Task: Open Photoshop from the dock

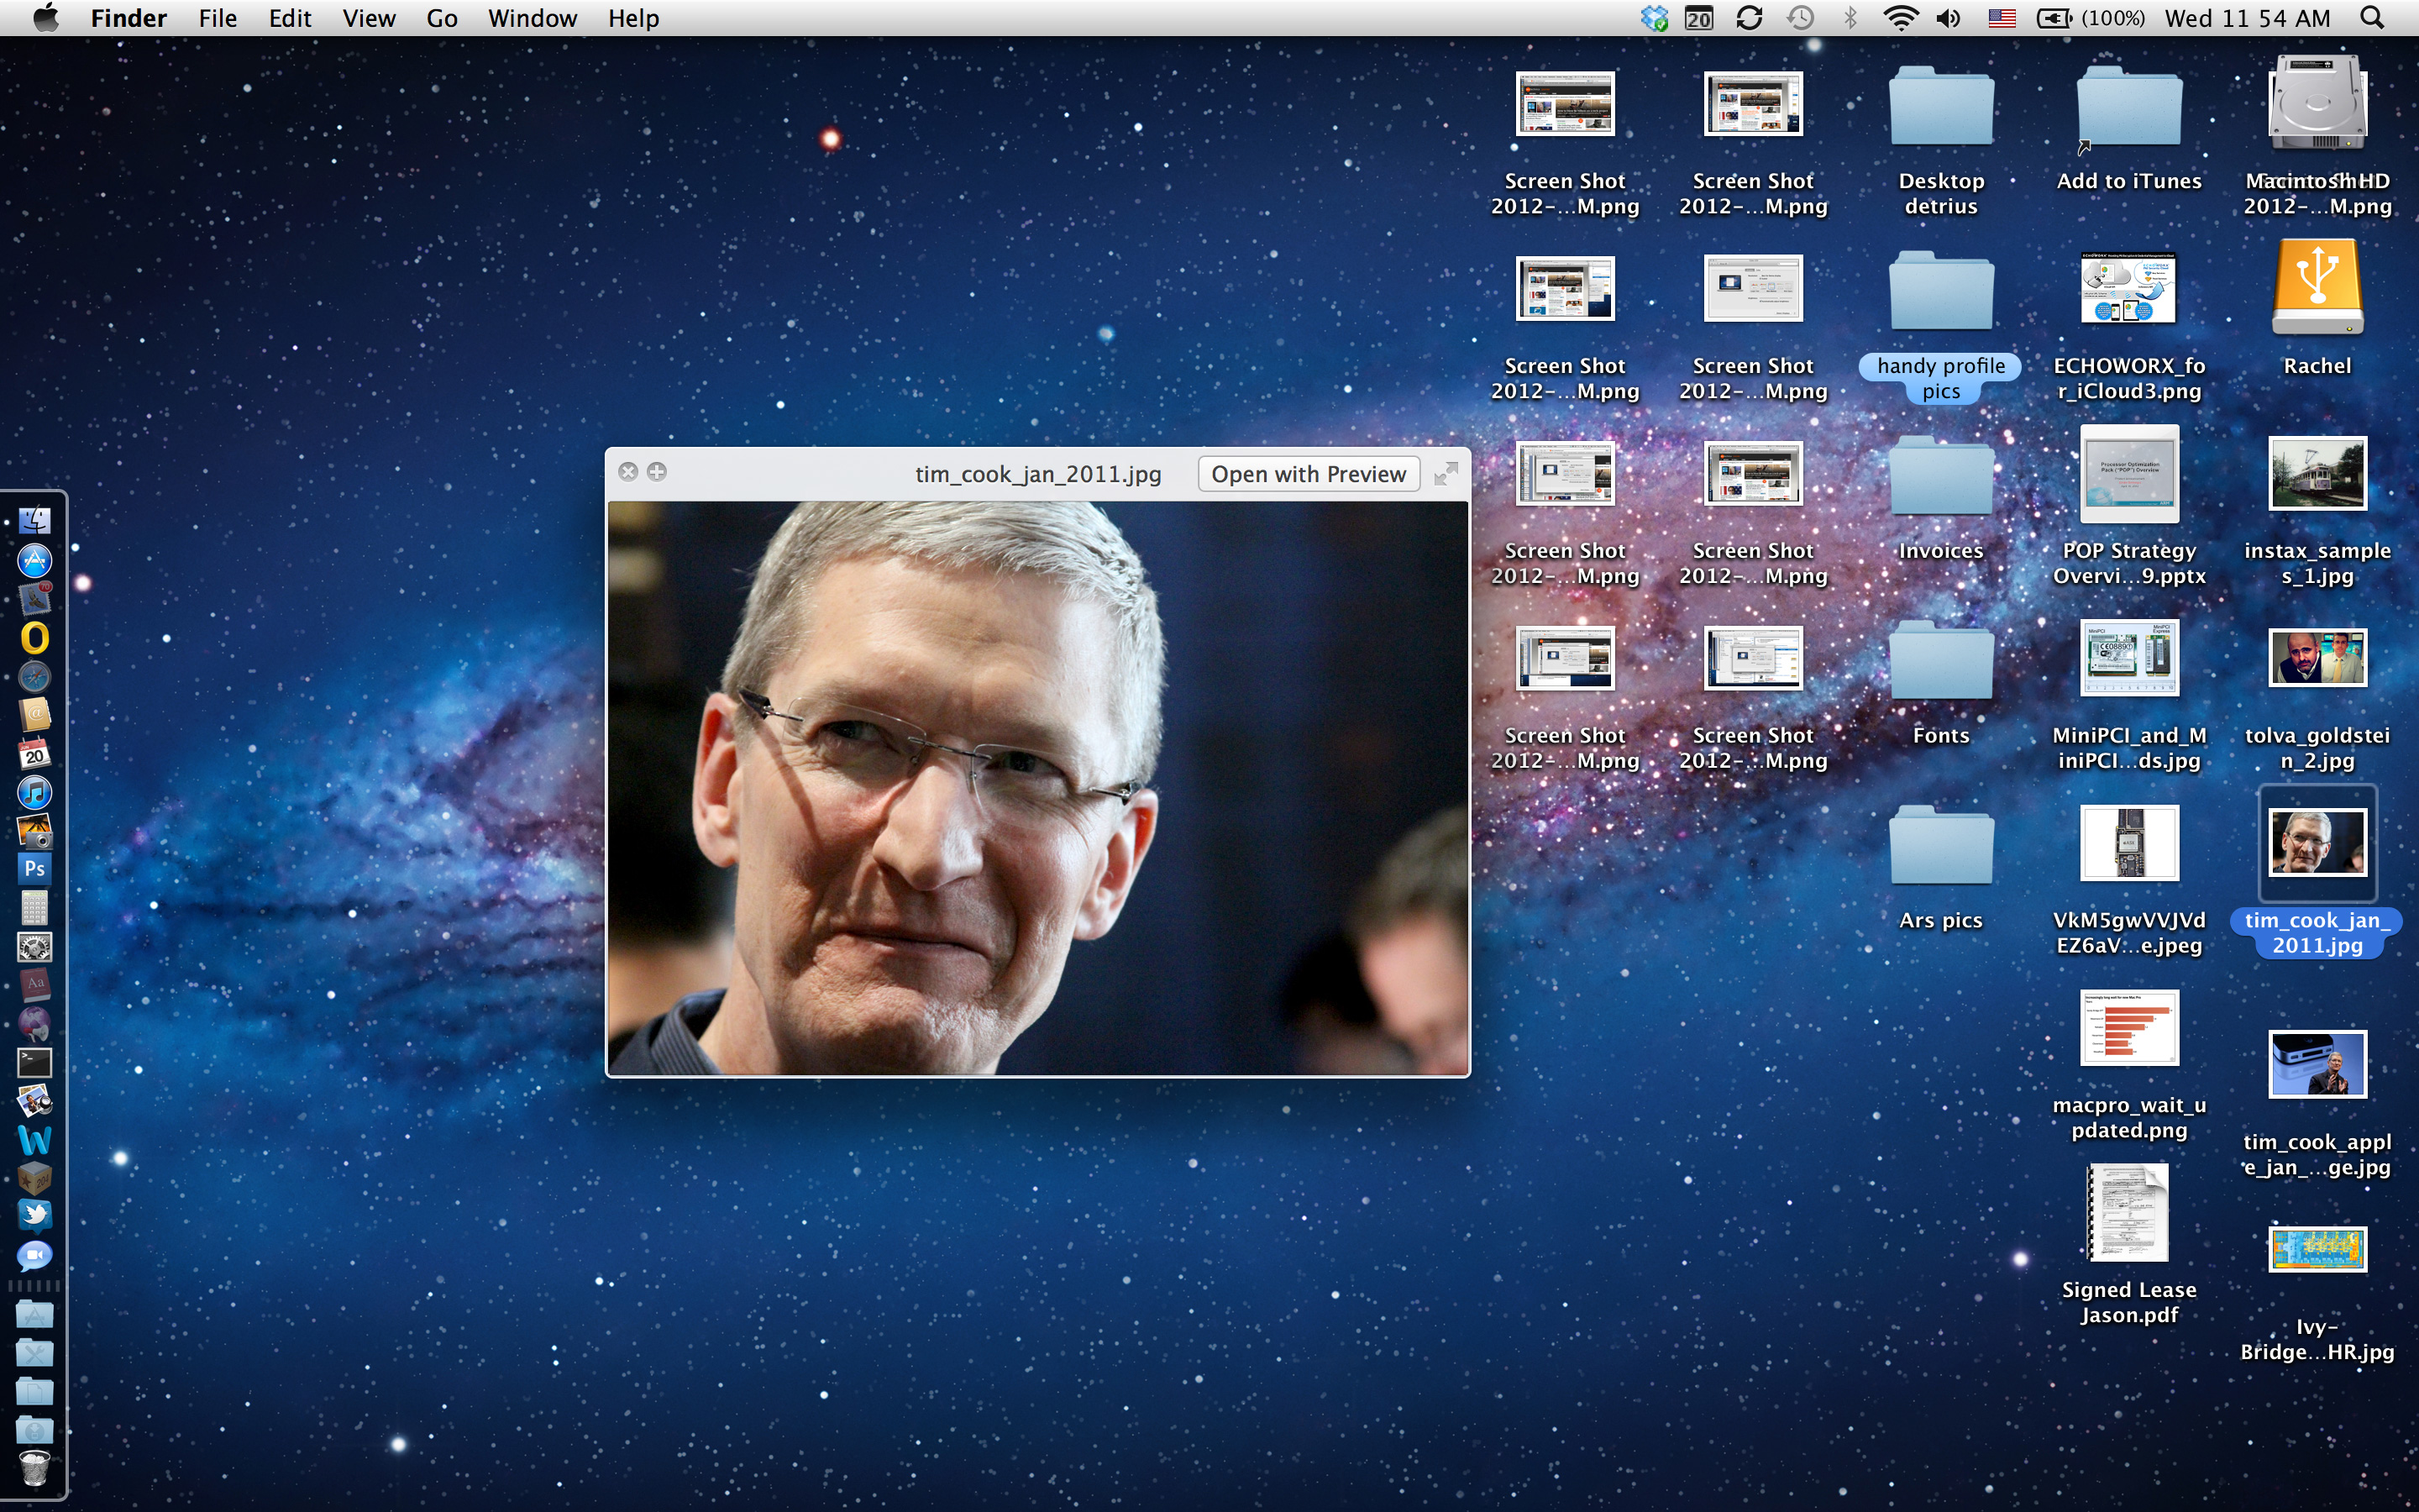Action: 34,868
